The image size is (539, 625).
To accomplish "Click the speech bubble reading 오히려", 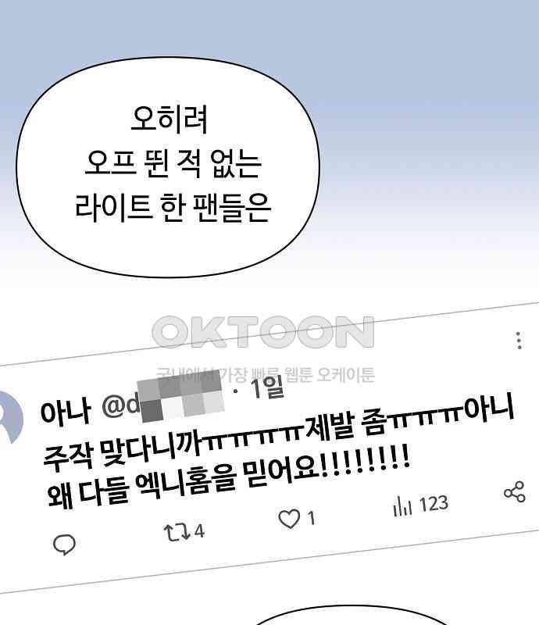I will click(x=168, y=167).
